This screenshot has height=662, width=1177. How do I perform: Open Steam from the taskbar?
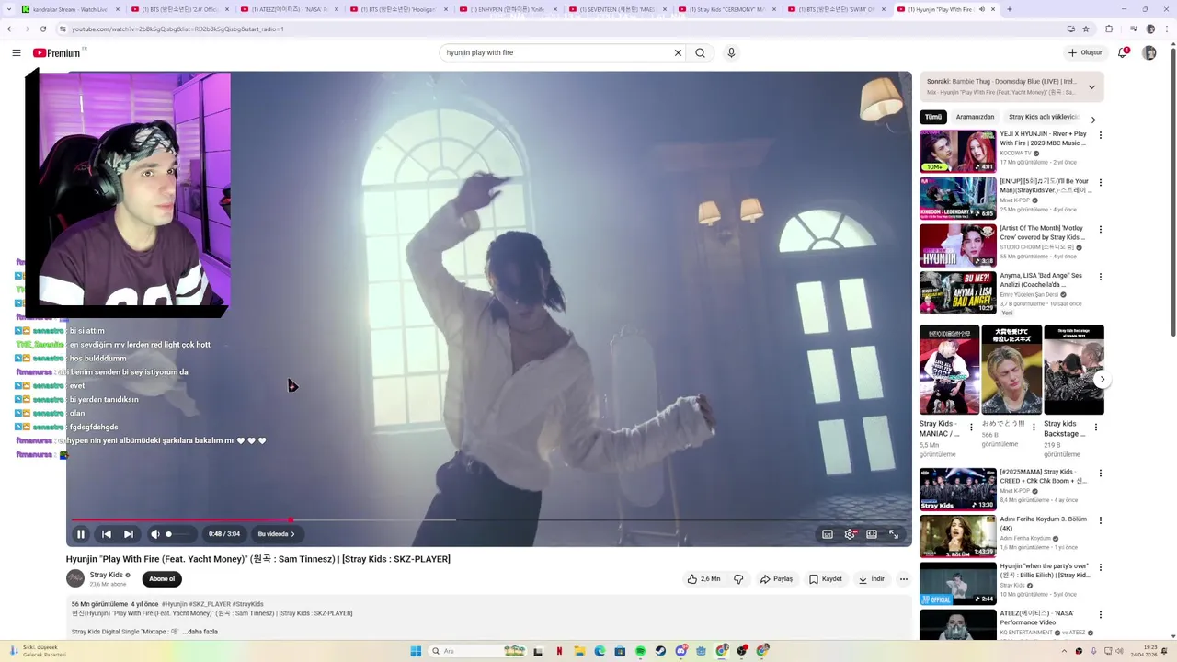click(660, 651)
